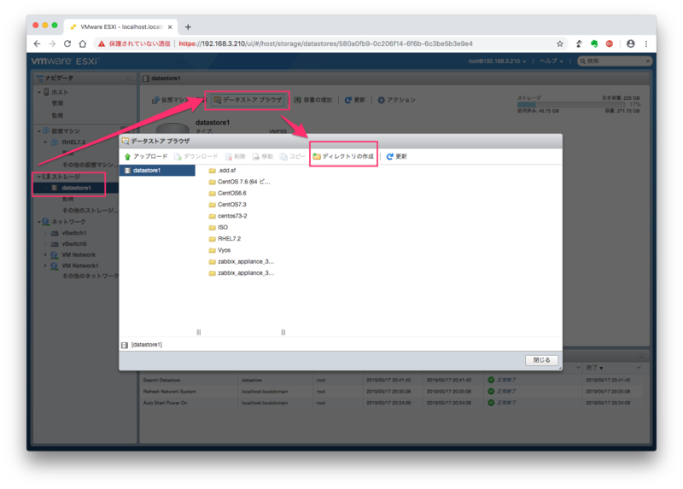Open the Chrome profile avatar
Image resolution: width=683 pixels, height=489 pixels.
pyautogui.click(x=630, y=44)
